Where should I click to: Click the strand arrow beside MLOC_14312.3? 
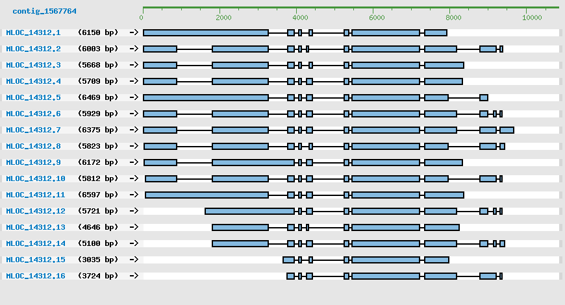[x=134, y=65]
